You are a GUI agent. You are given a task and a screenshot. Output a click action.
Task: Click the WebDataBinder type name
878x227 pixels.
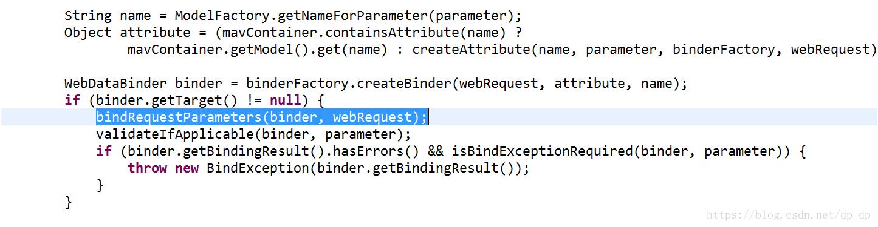pyautogui.click(x=116, y=83)
